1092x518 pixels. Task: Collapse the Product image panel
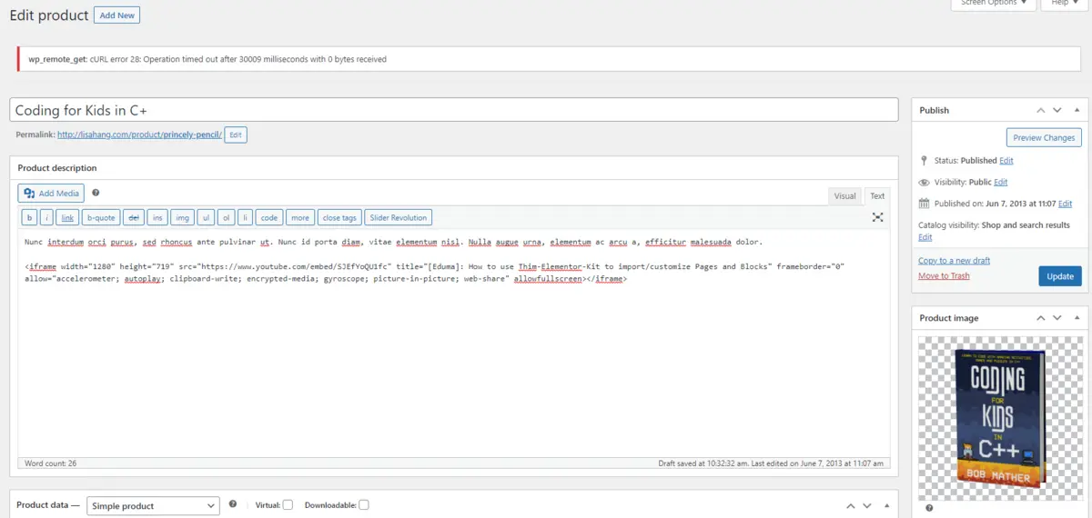pyautogui.click(x=1076, y=318)
